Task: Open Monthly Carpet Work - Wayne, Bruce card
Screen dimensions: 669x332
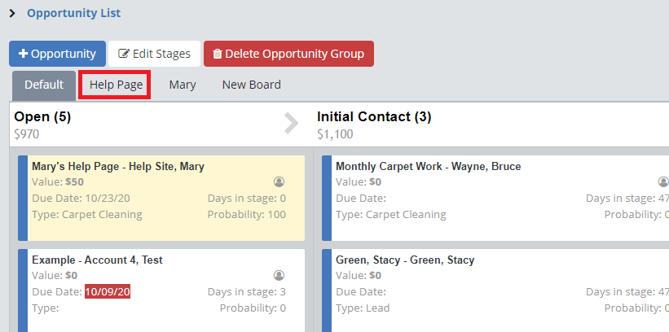Action: [428, 166]
